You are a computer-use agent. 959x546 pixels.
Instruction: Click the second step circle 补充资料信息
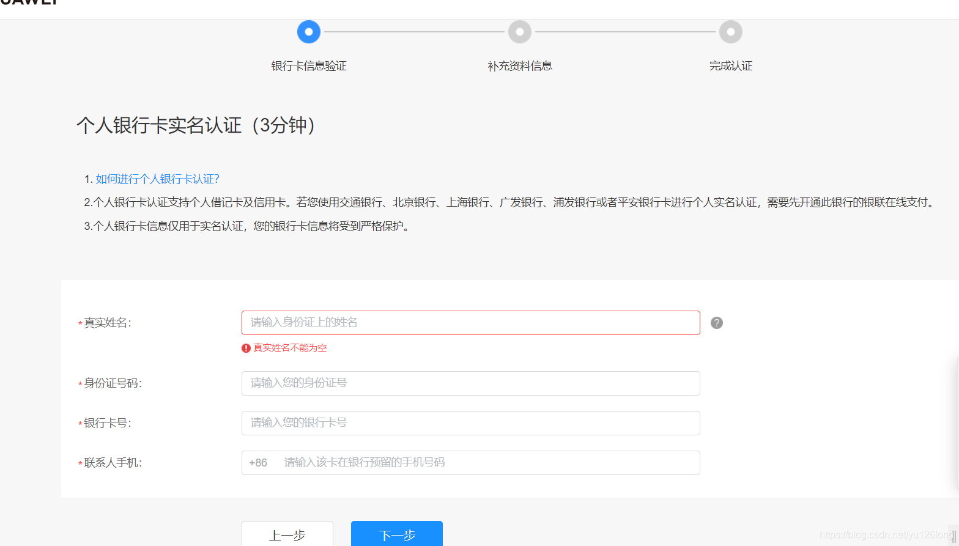(x=520, y=32)
